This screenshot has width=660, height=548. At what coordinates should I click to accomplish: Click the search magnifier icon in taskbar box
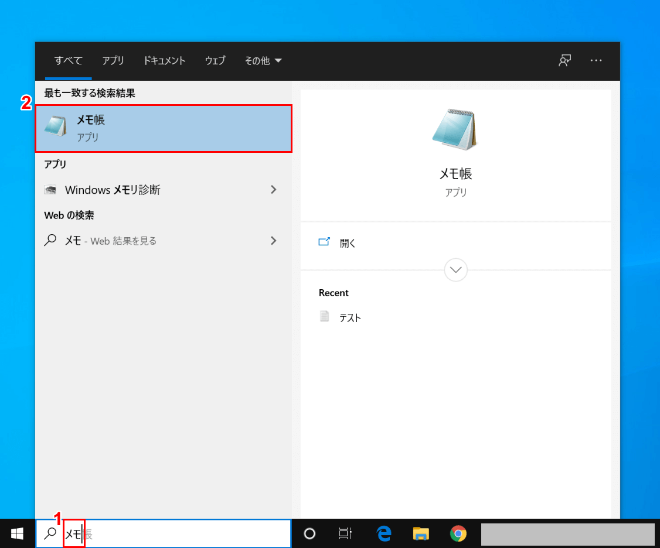[50, 533]
